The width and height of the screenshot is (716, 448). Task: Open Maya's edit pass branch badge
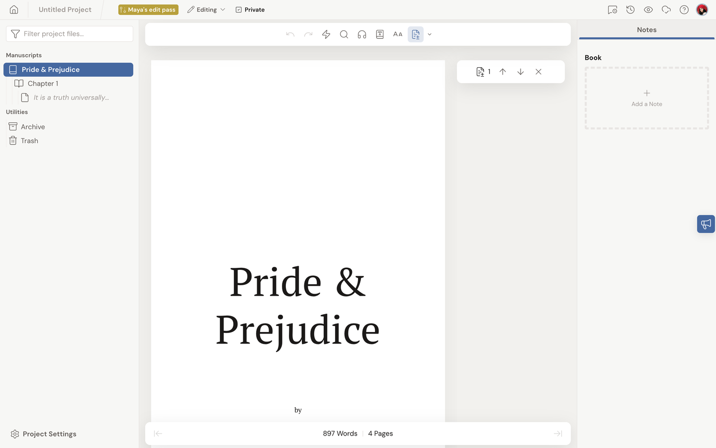click(148, 9)
